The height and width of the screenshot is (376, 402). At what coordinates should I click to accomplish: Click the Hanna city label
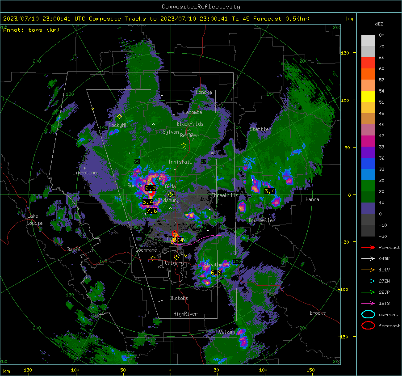pyautogui.click(x=312, y=199)
